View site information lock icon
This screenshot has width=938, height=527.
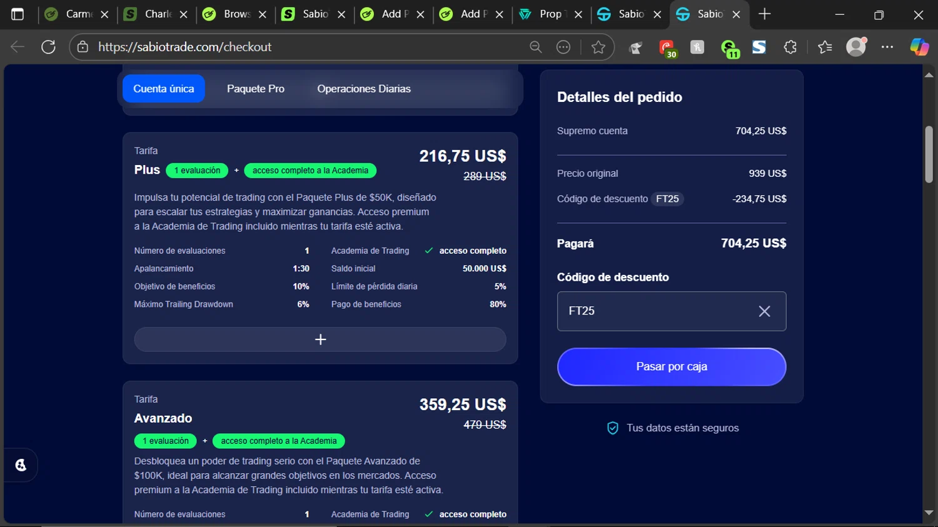coord(83,47)
